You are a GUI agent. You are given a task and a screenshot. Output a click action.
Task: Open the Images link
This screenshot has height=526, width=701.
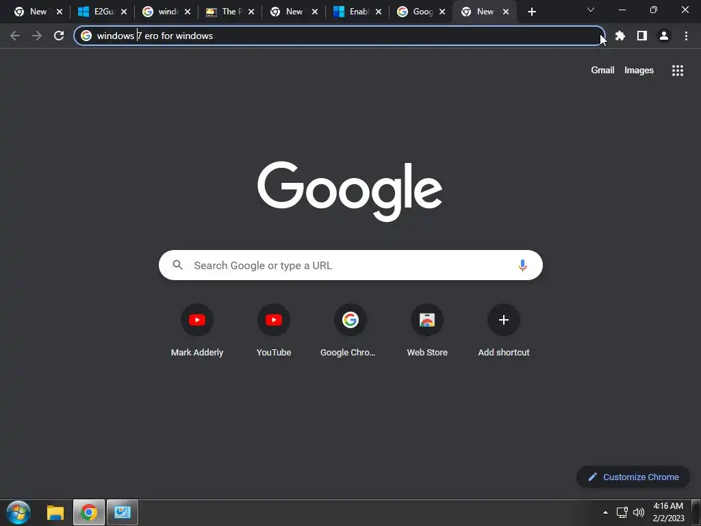tap(639, 71)
